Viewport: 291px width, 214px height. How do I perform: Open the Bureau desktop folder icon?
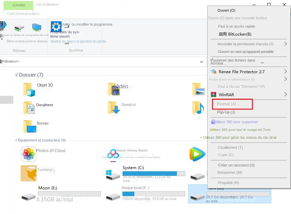pos(29,126)
